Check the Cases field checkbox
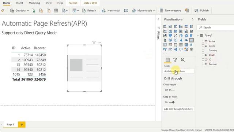Image resolution: width=234 pixels, height=132 pixels. (x=203, y=46)
